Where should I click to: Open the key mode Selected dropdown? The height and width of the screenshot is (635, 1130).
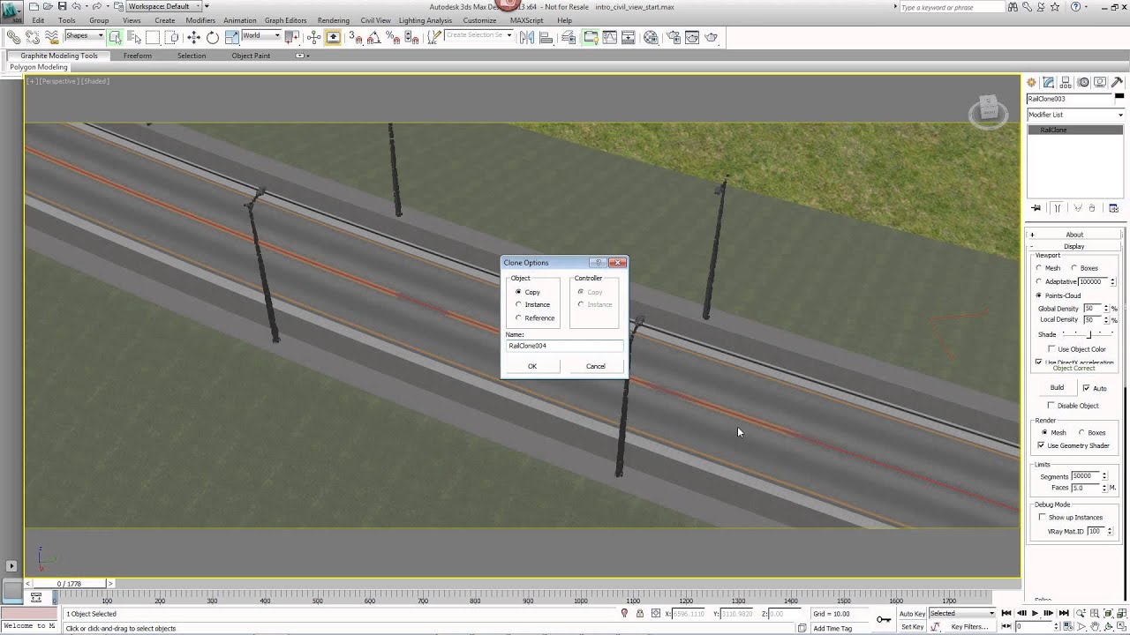click(x=962, y=613)
